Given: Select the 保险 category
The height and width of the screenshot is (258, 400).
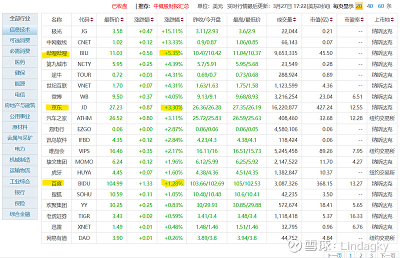Looking at the screenshot, I should [x=20, y=203].
